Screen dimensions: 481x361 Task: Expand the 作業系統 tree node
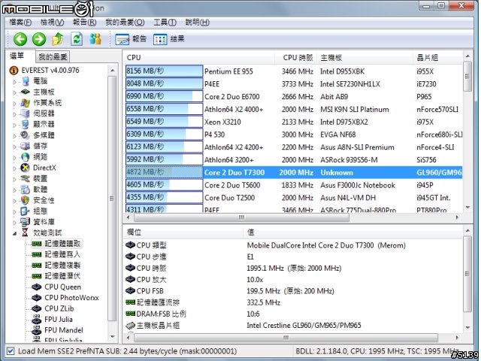click(x=14, y=103)
